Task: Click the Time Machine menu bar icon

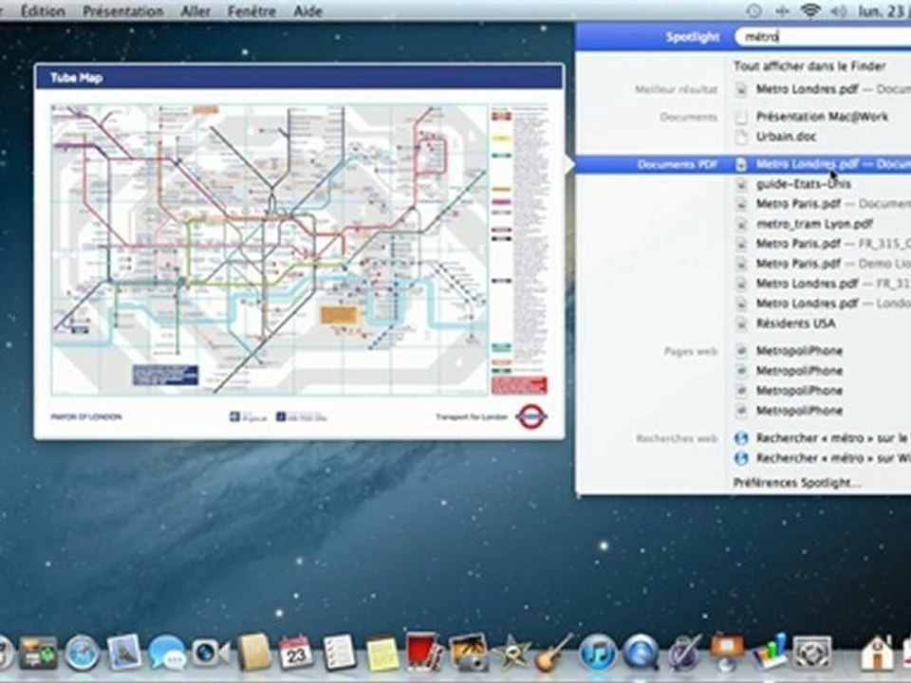Action: click(x=753, y=10)
